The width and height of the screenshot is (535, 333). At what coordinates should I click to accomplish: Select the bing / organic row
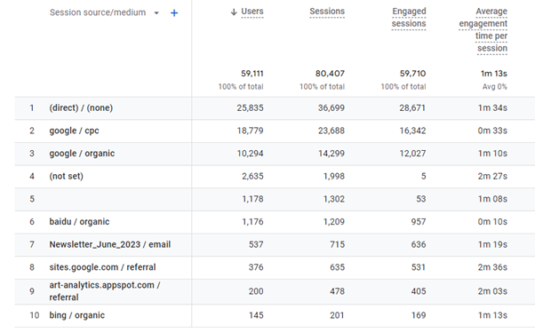275,315
